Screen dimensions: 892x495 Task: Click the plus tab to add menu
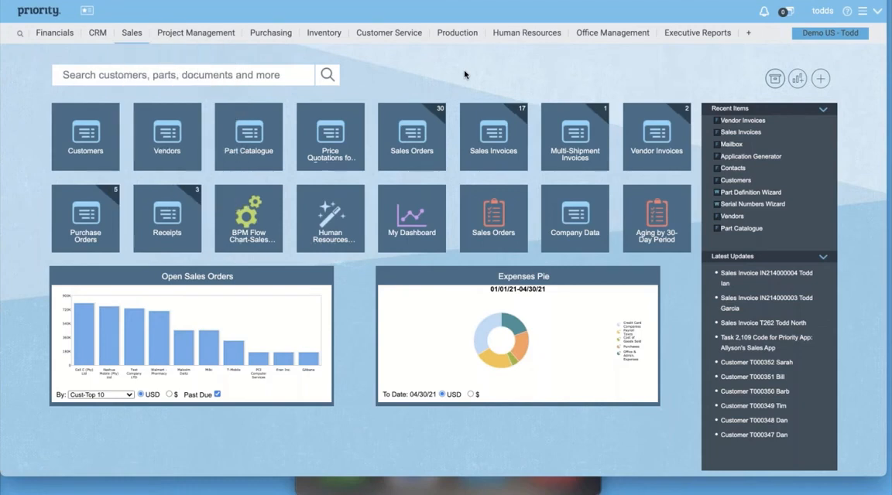click(x=749, y=33)
